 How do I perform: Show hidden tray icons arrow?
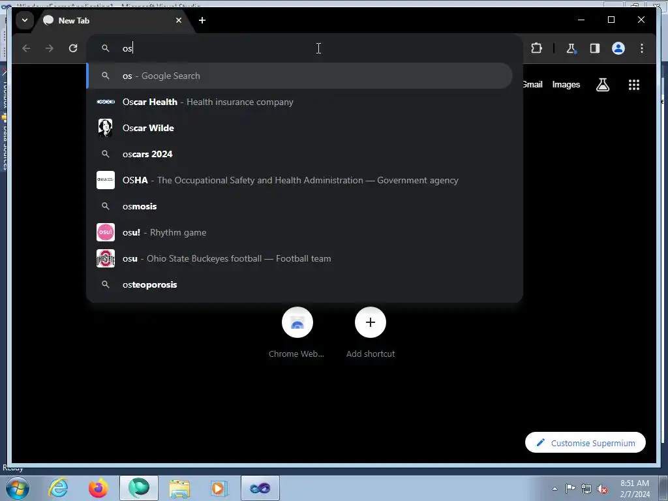554,489
